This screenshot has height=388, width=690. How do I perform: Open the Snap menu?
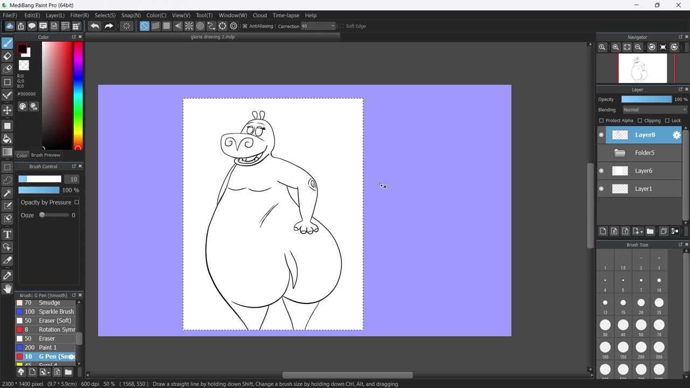click(130, 15)
